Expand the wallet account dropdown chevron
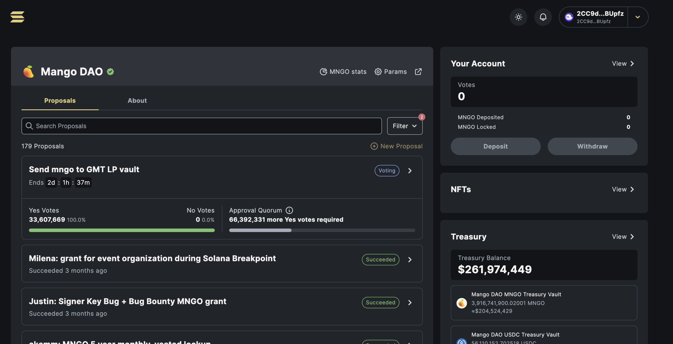Viewport: 673px width, 344px height. pyautogui.click(x=637, y=17)
